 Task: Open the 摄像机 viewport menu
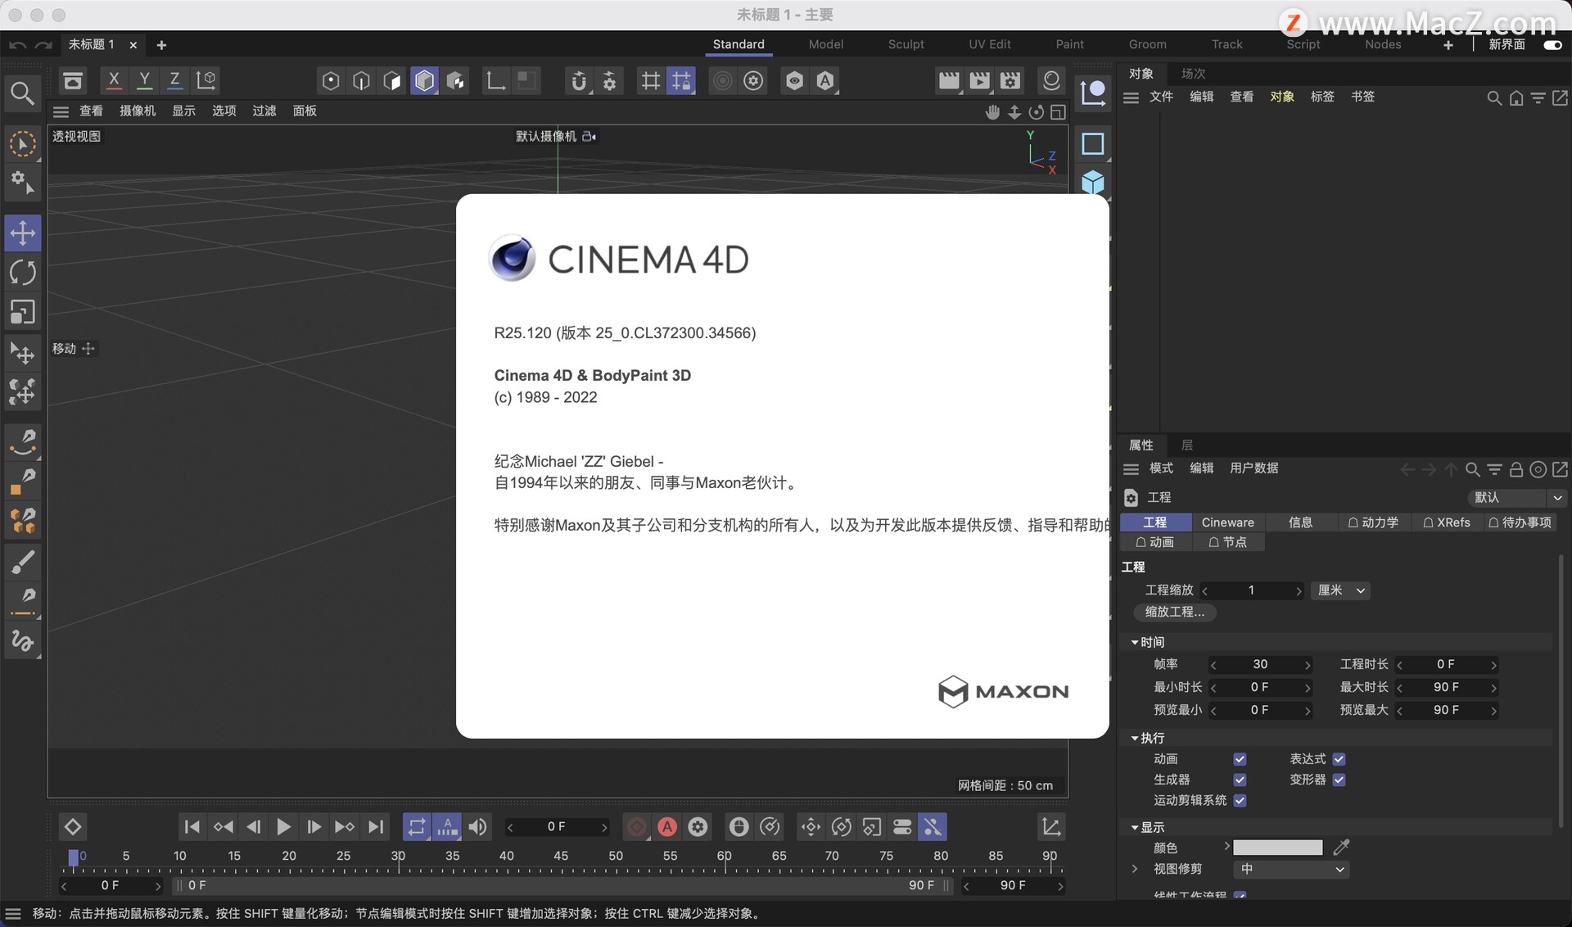click(138, 111)
